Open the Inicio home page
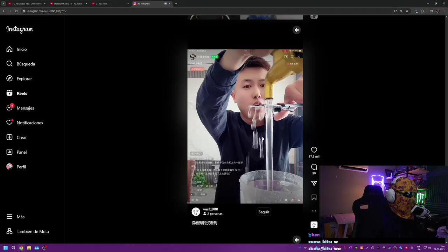 (x=16, y=49)
